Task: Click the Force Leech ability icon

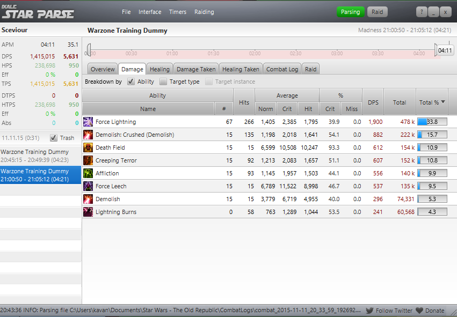Action: [88, 186]
